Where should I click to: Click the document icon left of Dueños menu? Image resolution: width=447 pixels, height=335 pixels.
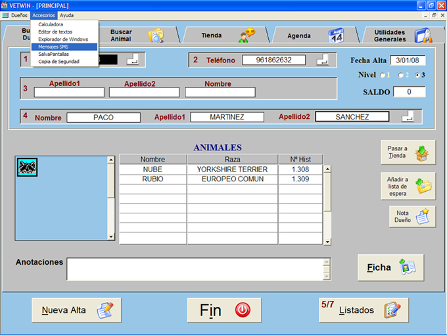tap(5, 15)
